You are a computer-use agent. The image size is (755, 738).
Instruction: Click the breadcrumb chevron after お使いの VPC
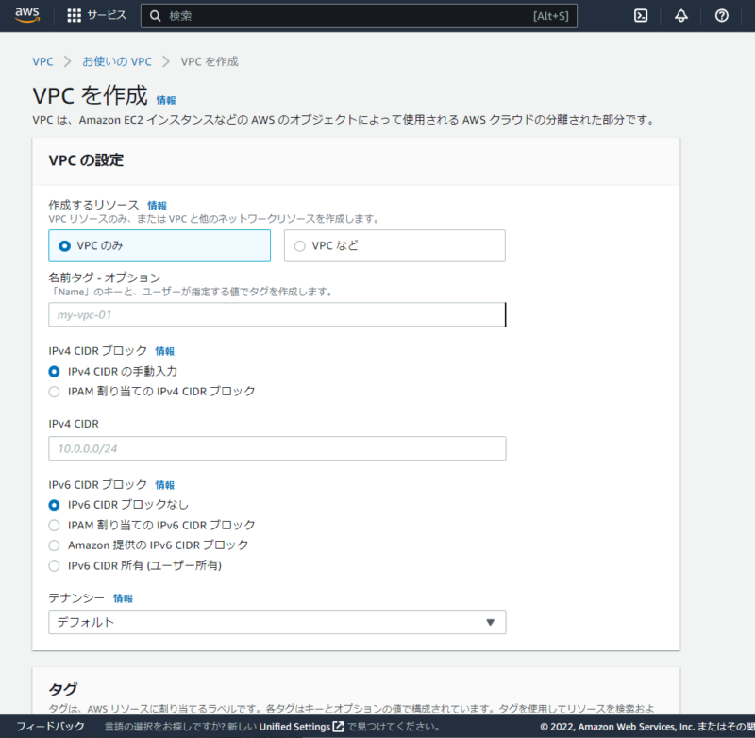point(166,61)
